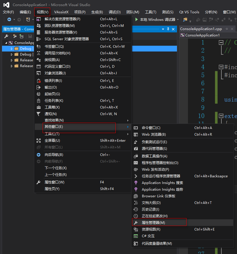
Task: Select SQL Server 对象资源管理器 menu entry
Action: (x=83, y=39)
